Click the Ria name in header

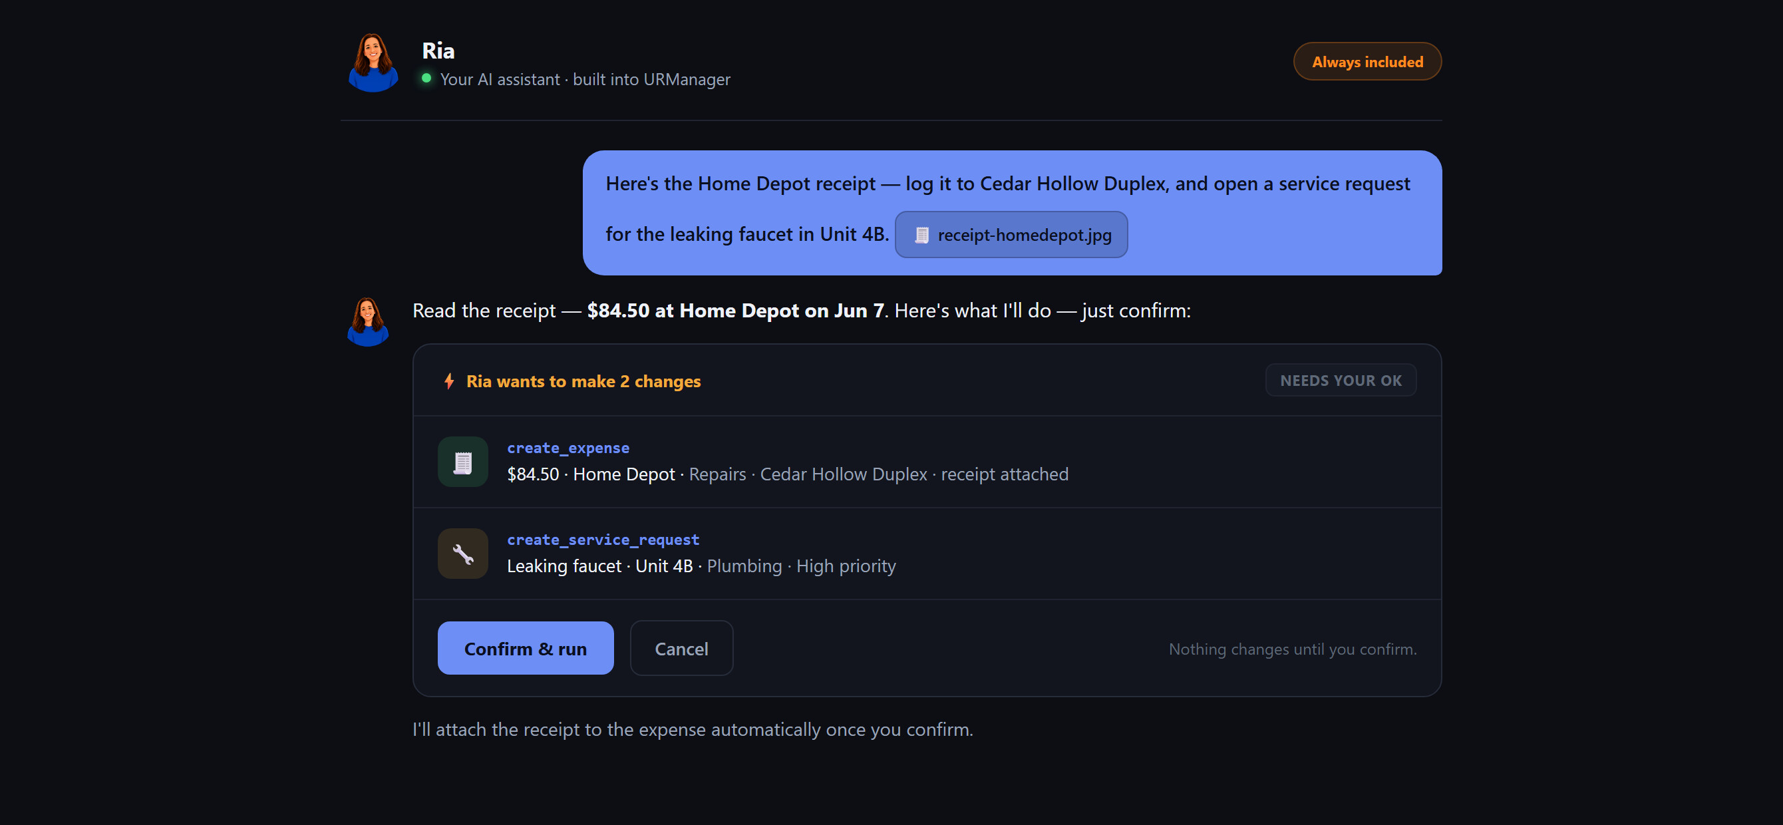coord(438,51)
